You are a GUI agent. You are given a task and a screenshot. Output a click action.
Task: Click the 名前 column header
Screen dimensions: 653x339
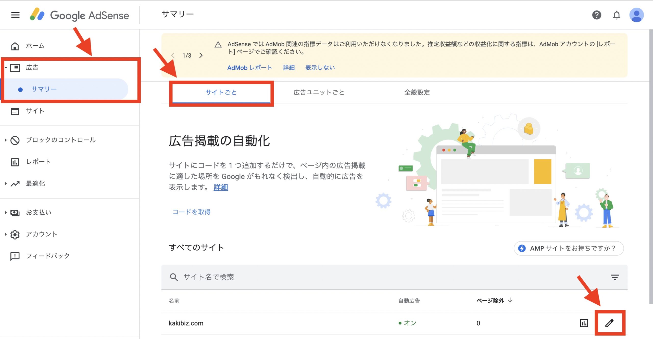pyautogui.click(x=174, y=301)
